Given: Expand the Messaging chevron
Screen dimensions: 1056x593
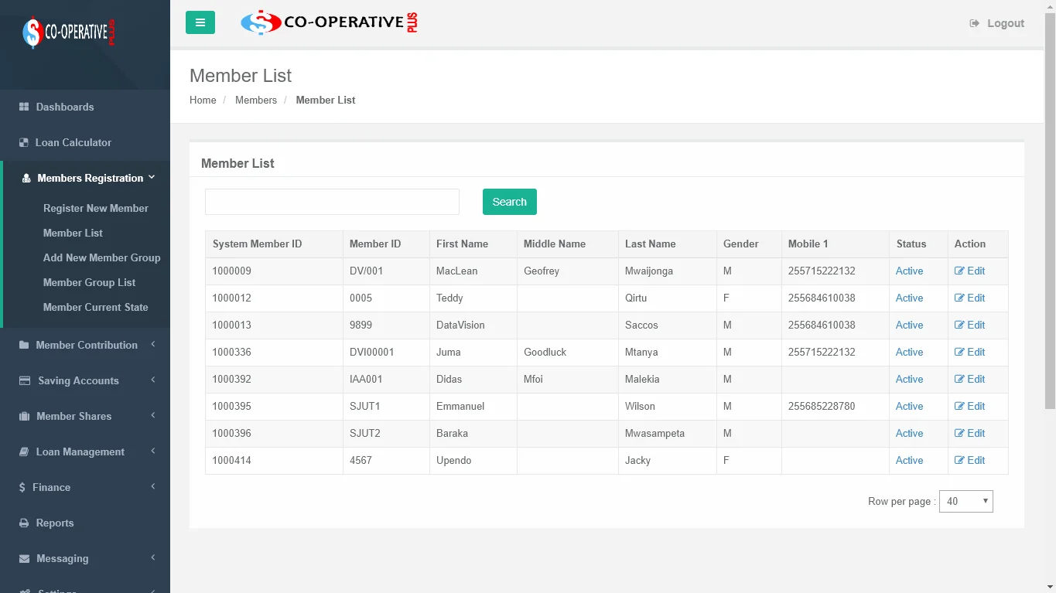Looking at the screenshot, I should pyautogui.click(x=153, y=557).
